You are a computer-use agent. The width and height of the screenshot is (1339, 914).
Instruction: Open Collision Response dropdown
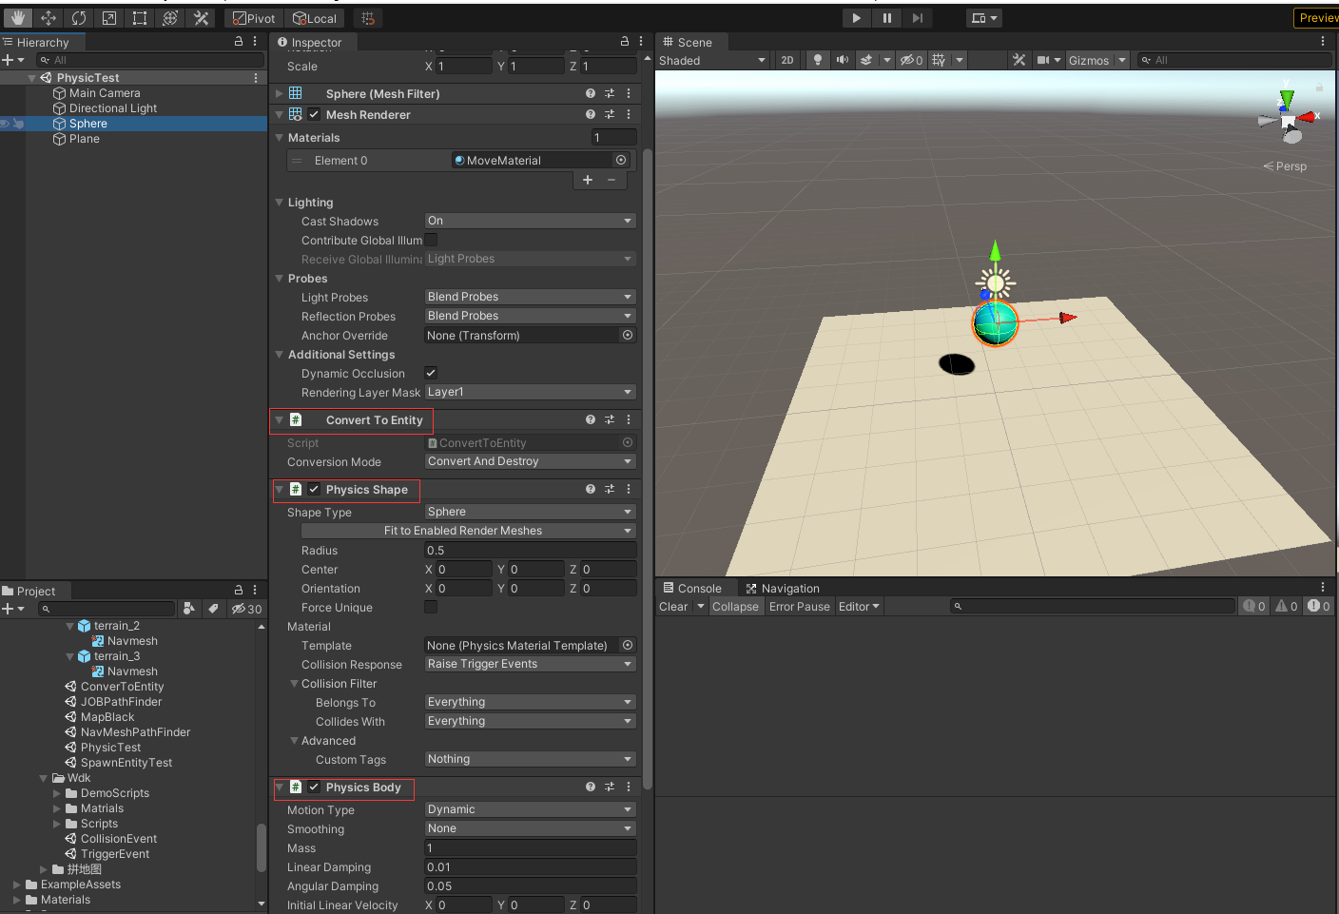531,664
